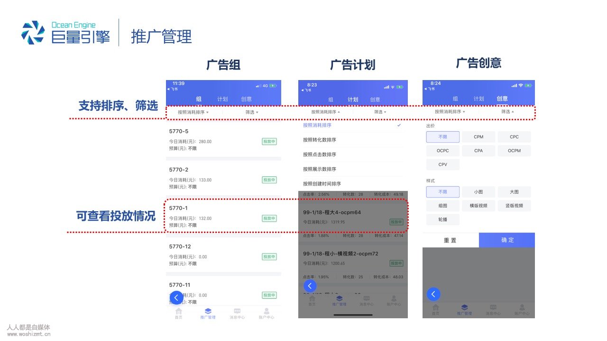607x341 pixels.
Task: Open 筛选 dropdown in the 广告计划 screen
Action: (x=380, y=112)
